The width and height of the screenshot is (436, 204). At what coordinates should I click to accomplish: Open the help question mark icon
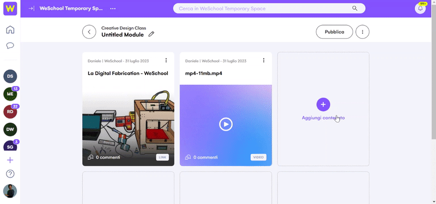click(10, 174)
